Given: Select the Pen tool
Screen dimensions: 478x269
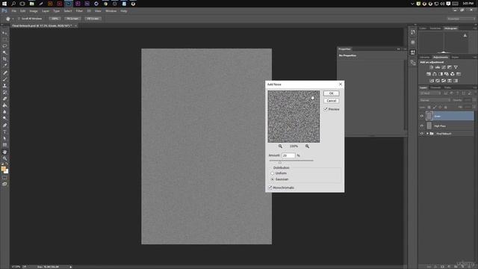Looking at the screenshot, I should [4, 126].
